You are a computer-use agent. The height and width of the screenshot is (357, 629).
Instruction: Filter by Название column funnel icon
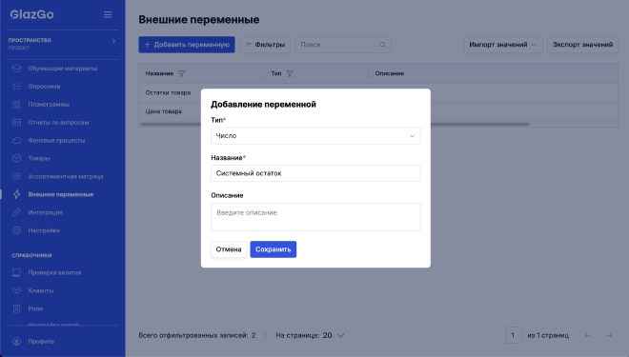tap(182, 73)
